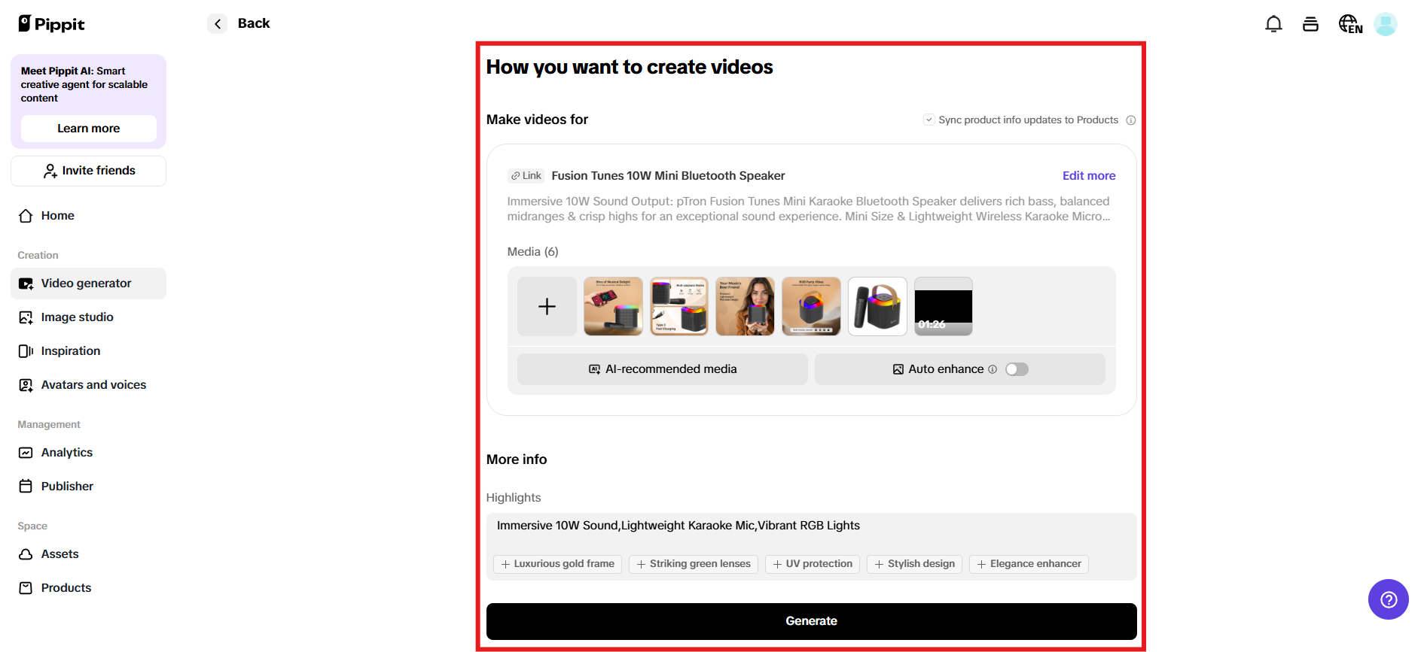
Task: Open Products page
Action: [x=88, y=588]
